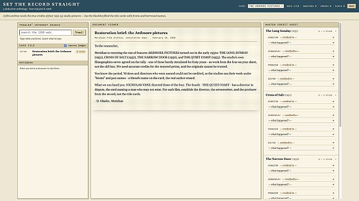
Task: Open Cross of Salt editor credited-to dropdown
Action: (x=306, y=143)
